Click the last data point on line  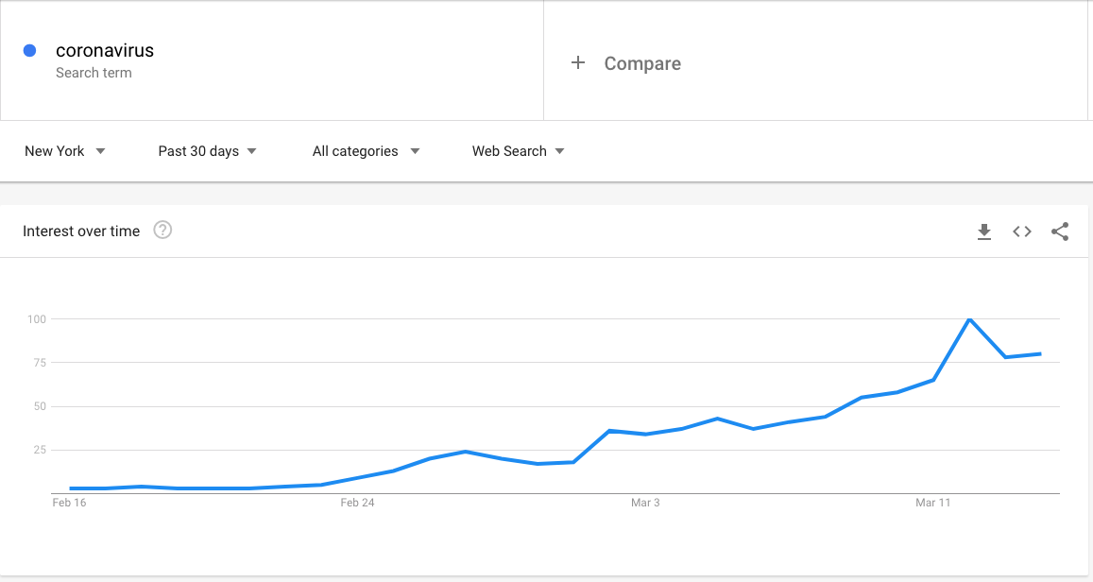tap(1040, 354)
